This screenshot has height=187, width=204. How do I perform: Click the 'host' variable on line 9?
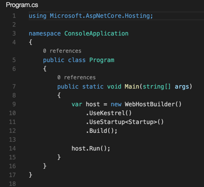click(93, 104)
